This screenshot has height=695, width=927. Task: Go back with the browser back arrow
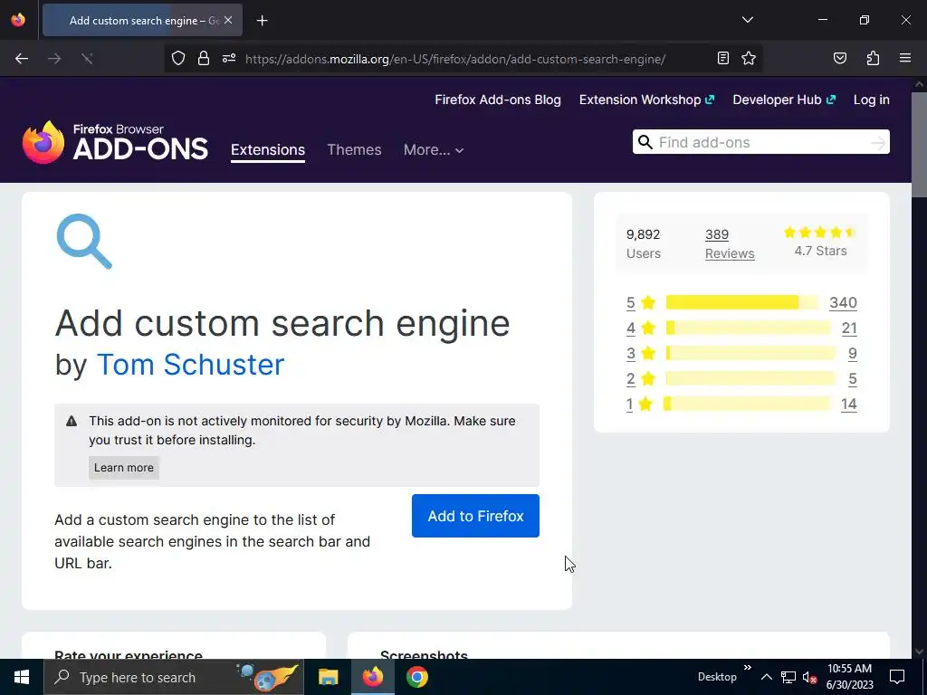pos(22,58)
